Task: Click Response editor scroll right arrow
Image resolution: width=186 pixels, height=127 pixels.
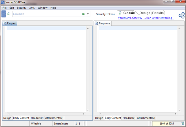Action: [175, 114]
